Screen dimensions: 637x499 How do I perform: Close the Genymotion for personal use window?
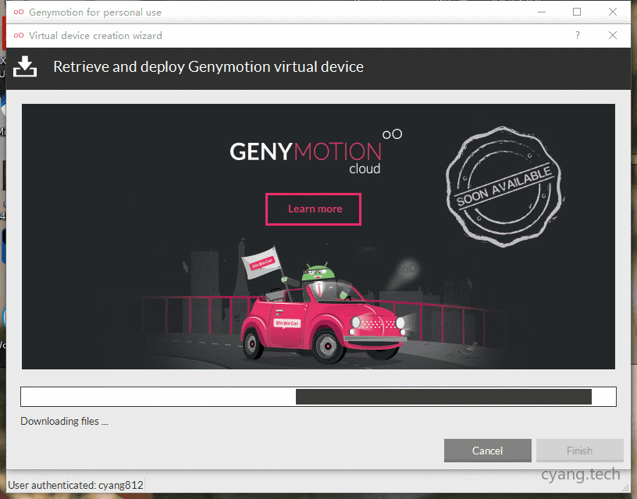click(613, 12)
